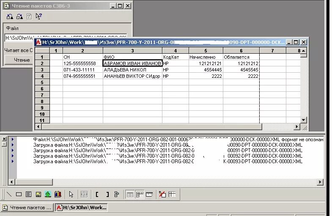Click cell with 071-433-11111
The height and width of the screenshot is (216, 332).
click(83, 70)
